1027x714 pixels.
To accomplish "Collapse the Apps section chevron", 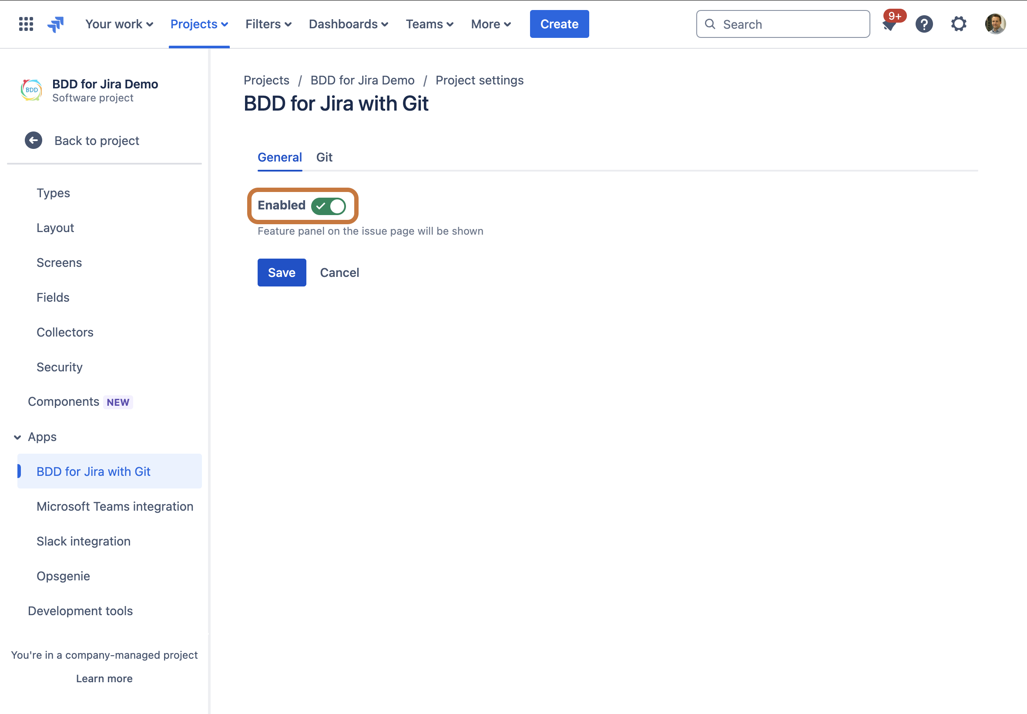I will click(x=17, y=437).
